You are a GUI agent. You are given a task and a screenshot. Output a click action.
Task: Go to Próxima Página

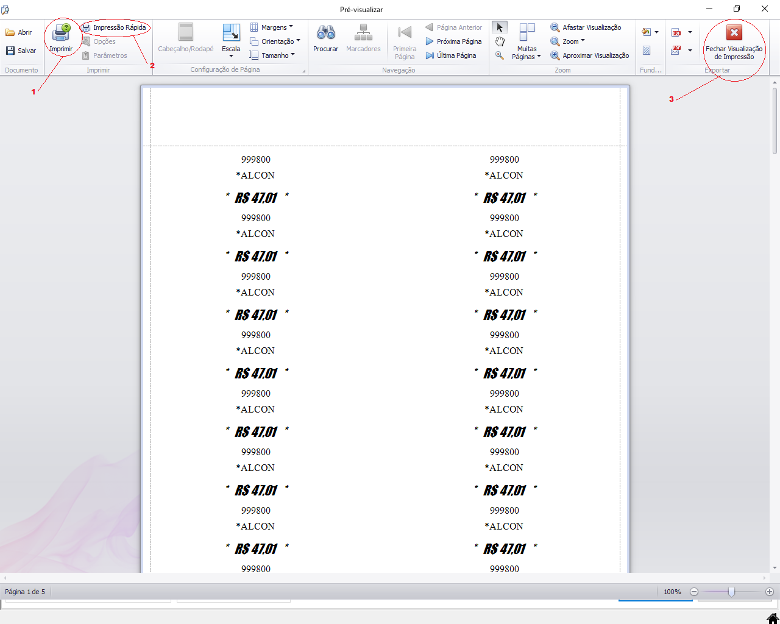[x=453, y=41]
